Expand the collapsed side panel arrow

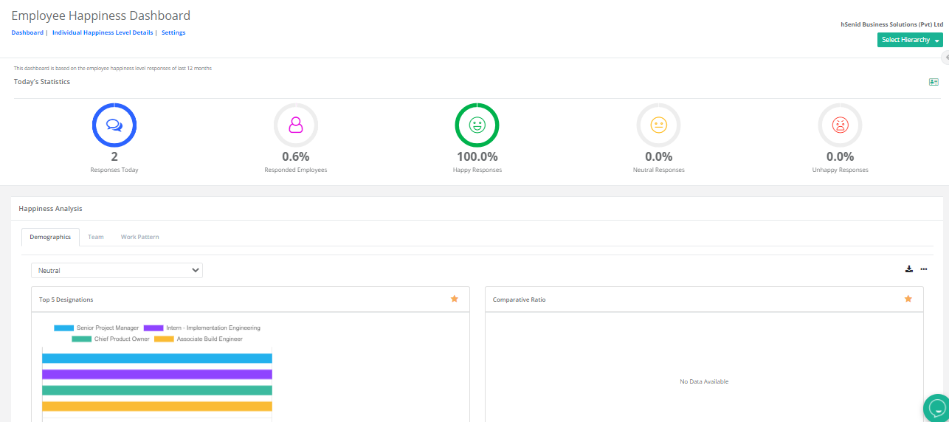[x=945, y=58]
